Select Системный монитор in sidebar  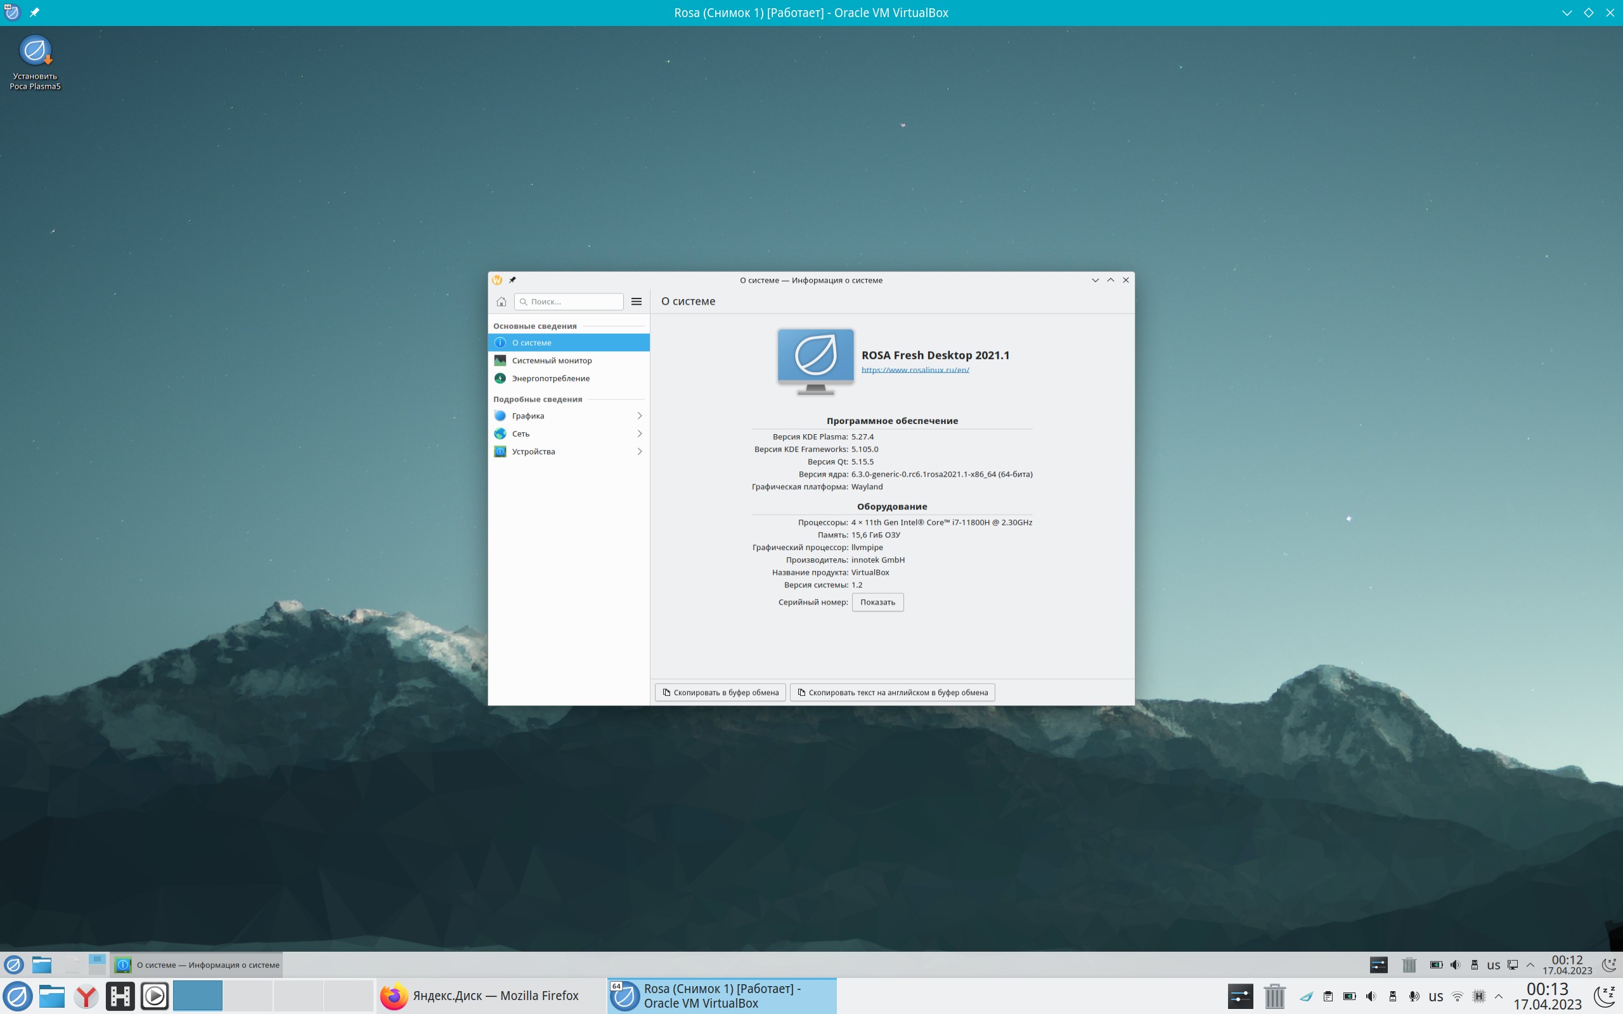pyautogui.click(x=552, y=361)
